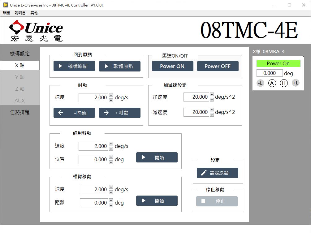Jog positive with +吋動 button

tap(119, 113)
